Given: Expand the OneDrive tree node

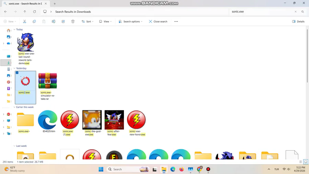Looking at the screenshot, I should point(3,43).
